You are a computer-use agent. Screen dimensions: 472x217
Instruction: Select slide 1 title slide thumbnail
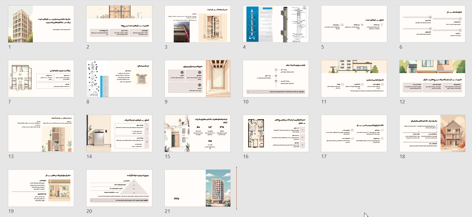tap(41, 24)
